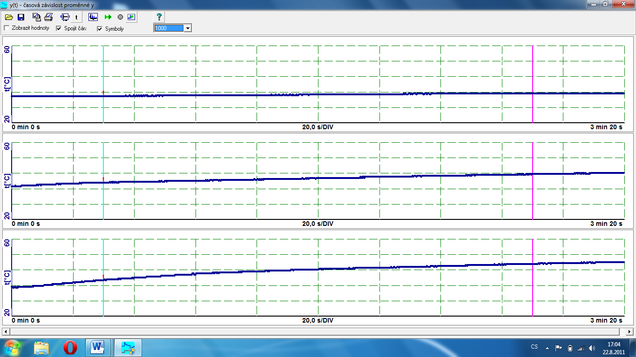636x357 pixels.
Task: Close the y(t) window
Action: coord(622,4)
